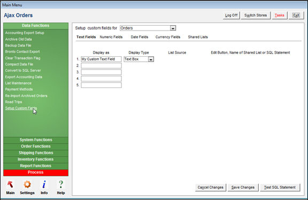This screenshot has width=308, height=200.
Task: Open the red Tasks button
Action: [279, 16]
